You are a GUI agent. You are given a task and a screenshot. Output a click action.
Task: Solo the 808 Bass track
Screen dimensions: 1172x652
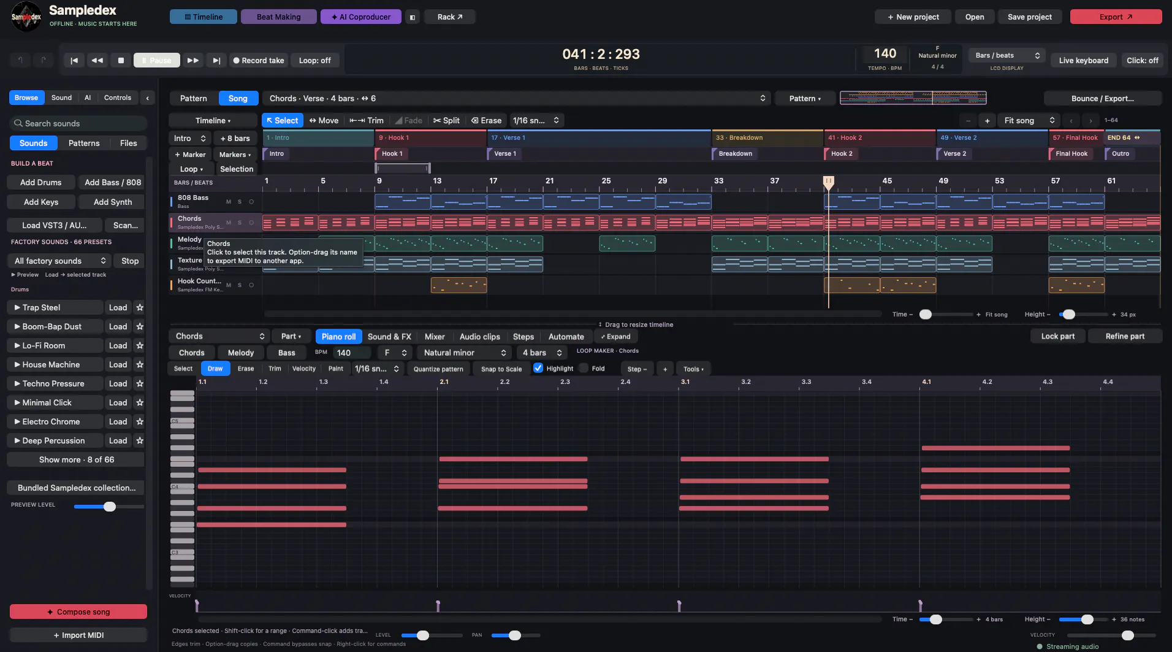coord(240,202)
